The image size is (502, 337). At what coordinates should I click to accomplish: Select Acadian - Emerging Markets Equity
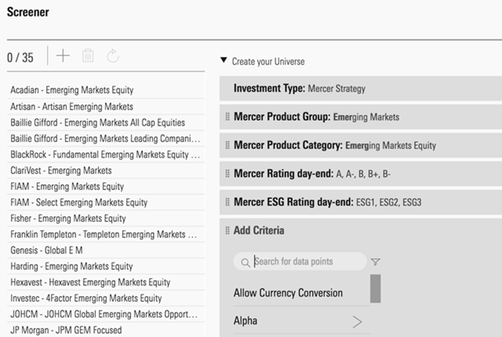(72, 90)
